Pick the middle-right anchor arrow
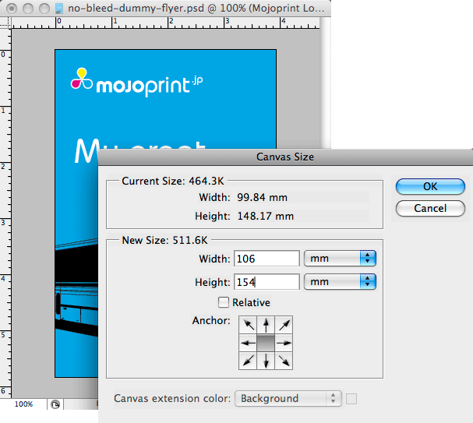The image size is (473, 423). coord(284,343)
